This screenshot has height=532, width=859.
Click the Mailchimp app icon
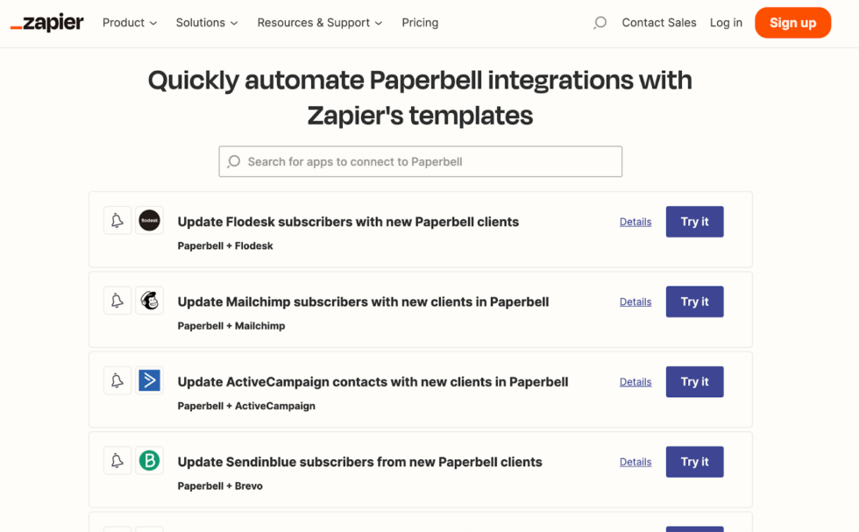[x=150, y=301]
